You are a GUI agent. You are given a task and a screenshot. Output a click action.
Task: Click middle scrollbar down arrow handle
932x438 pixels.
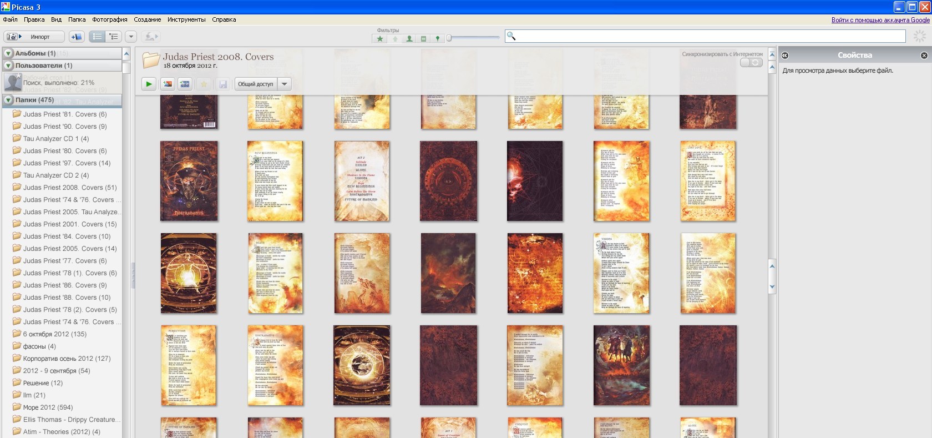click(772, 287)
